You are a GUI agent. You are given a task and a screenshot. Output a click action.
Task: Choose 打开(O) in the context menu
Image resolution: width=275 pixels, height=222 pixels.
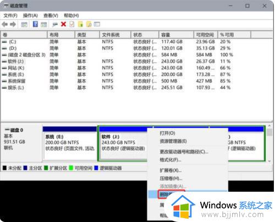(167, 133)
